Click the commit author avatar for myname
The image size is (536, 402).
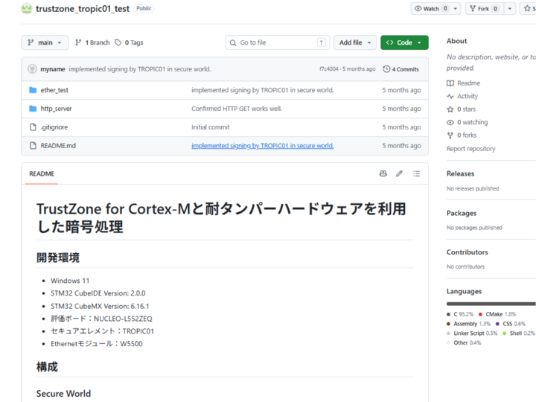point(32,69)
